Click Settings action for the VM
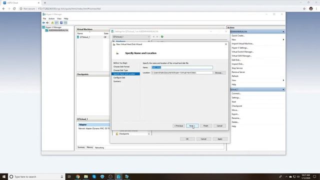This screenshot has height=180, width=320. (236, 98)
